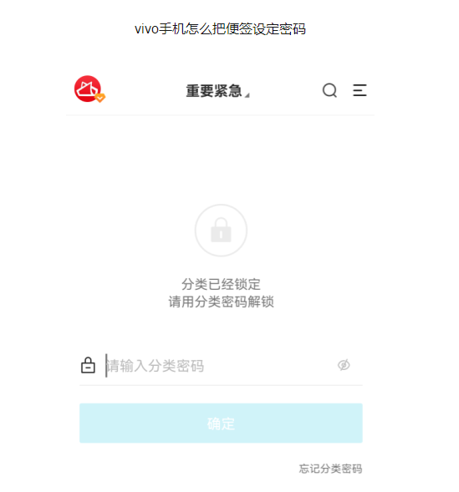This screenshot has width=459, height=492.
Task: Place cursor at start of password box
Action: pyautogui.click(x=106, y=366)
